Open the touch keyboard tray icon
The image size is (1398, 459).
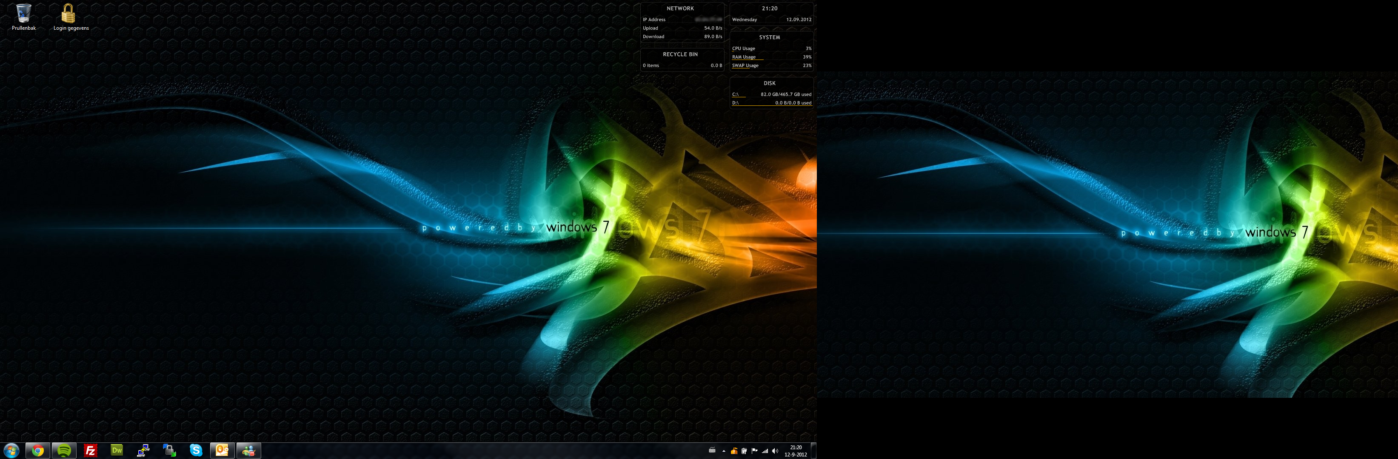pos(712,450)
